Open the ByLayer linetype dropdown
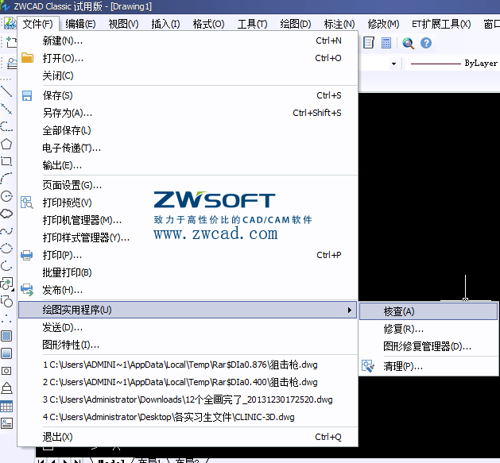Viewport: 500px width, 463px height. [x=453, y=64]
